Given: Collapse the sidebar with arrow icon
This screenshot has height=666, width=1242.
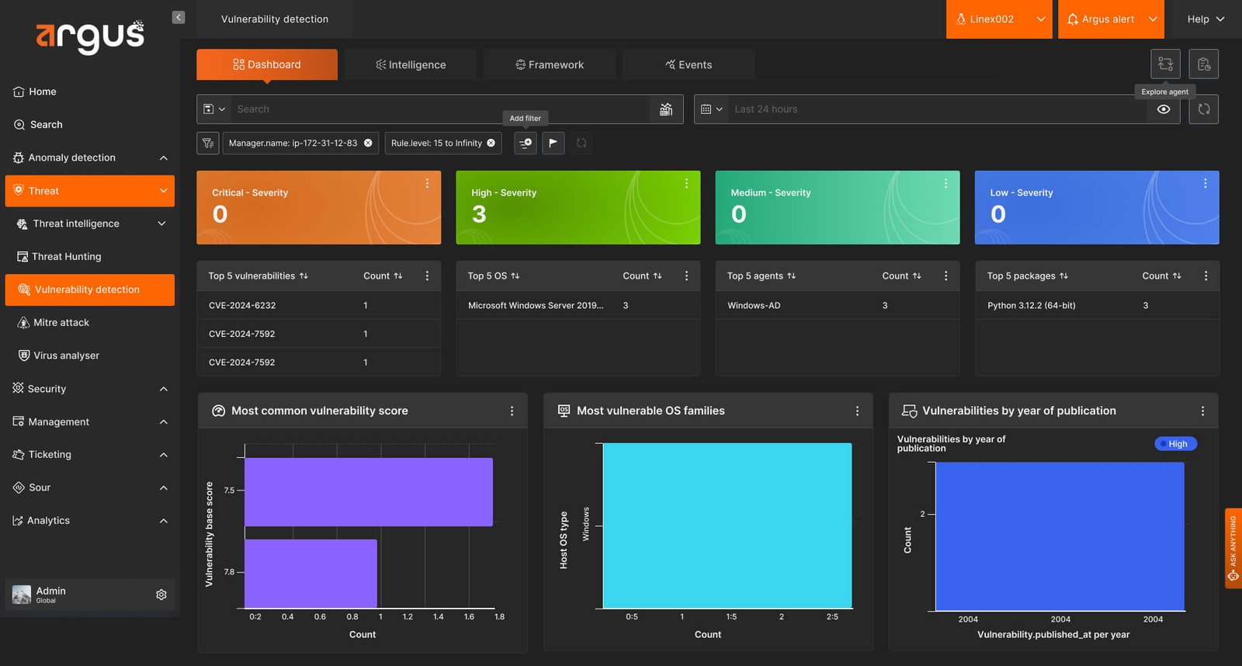Looking at the screenshot, I should [179, 17].
